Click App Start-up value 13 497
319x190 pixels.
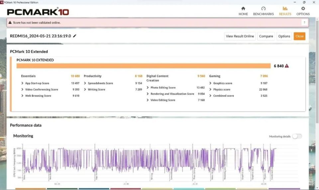75,83
